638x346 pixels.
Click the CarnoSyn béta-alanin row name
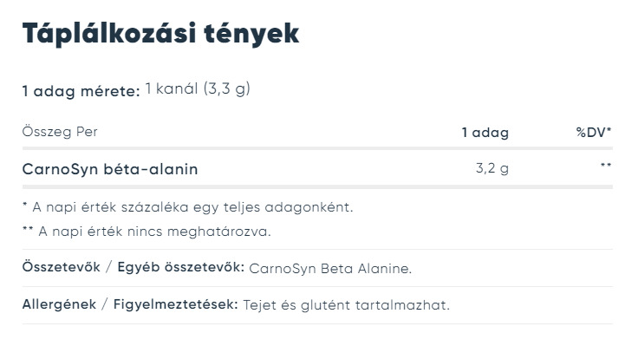tap(110, 169)
